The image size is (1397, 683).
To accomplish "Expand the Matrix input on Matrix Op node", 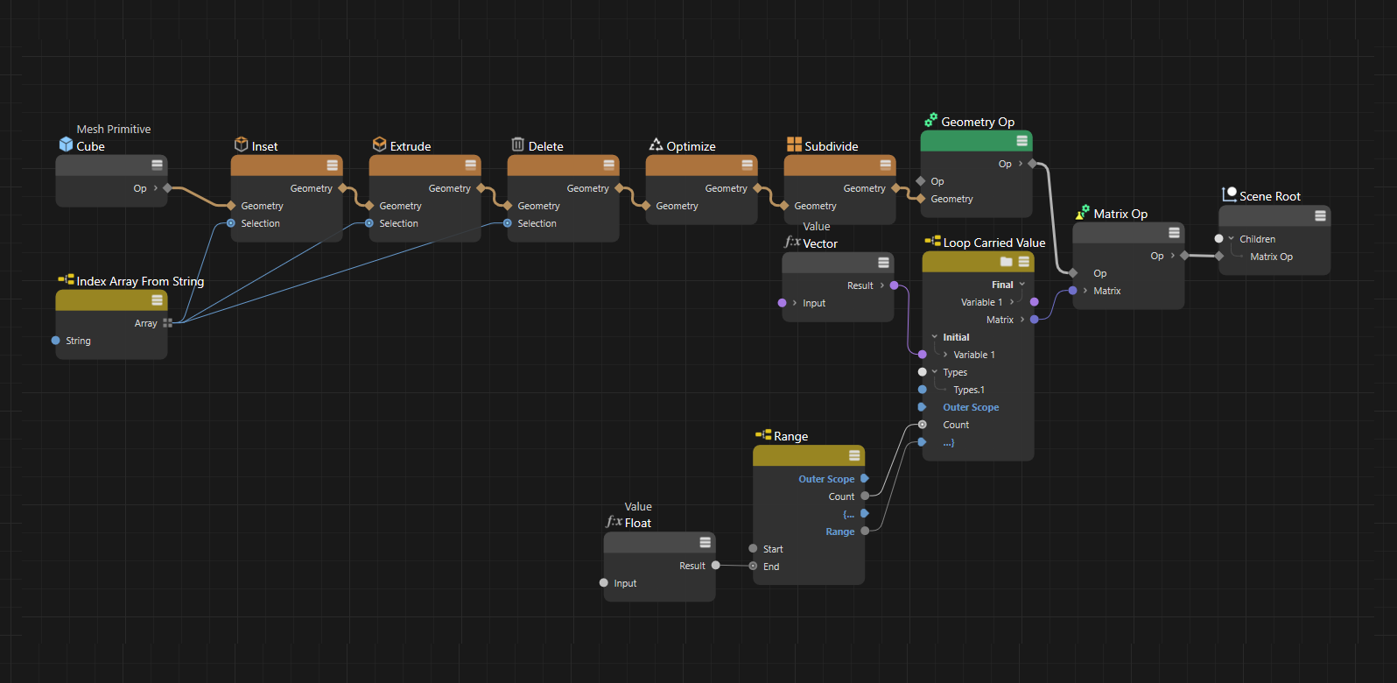I will tap(1085, 291).
